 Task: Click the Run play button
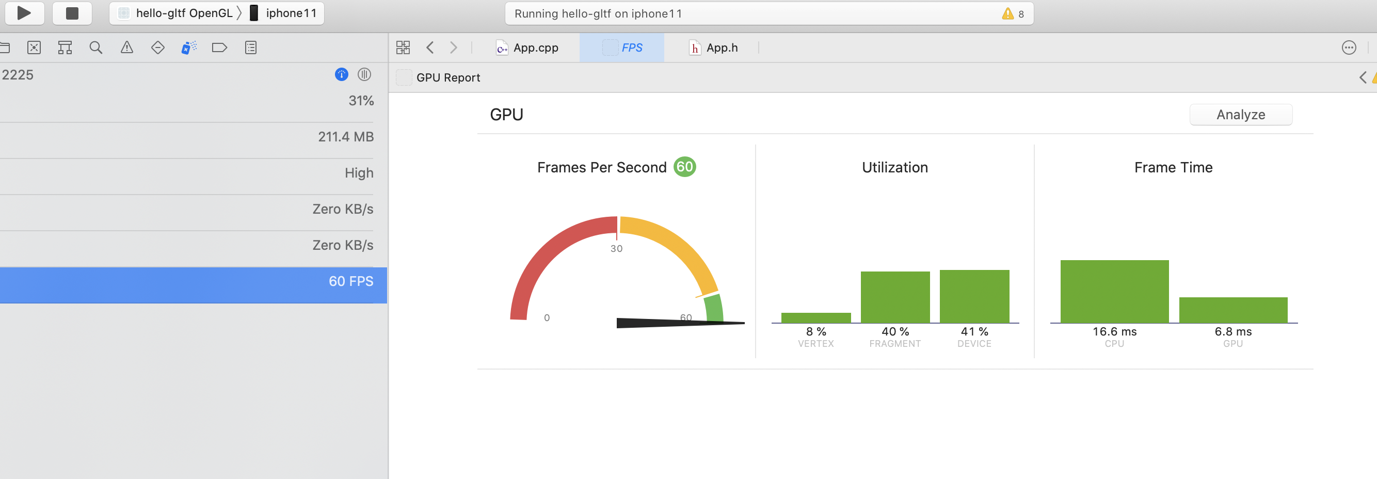point(24,13)
